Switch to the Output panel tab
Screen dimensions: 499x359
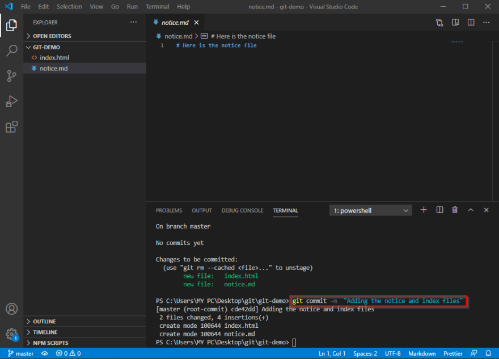pos(202,210)
